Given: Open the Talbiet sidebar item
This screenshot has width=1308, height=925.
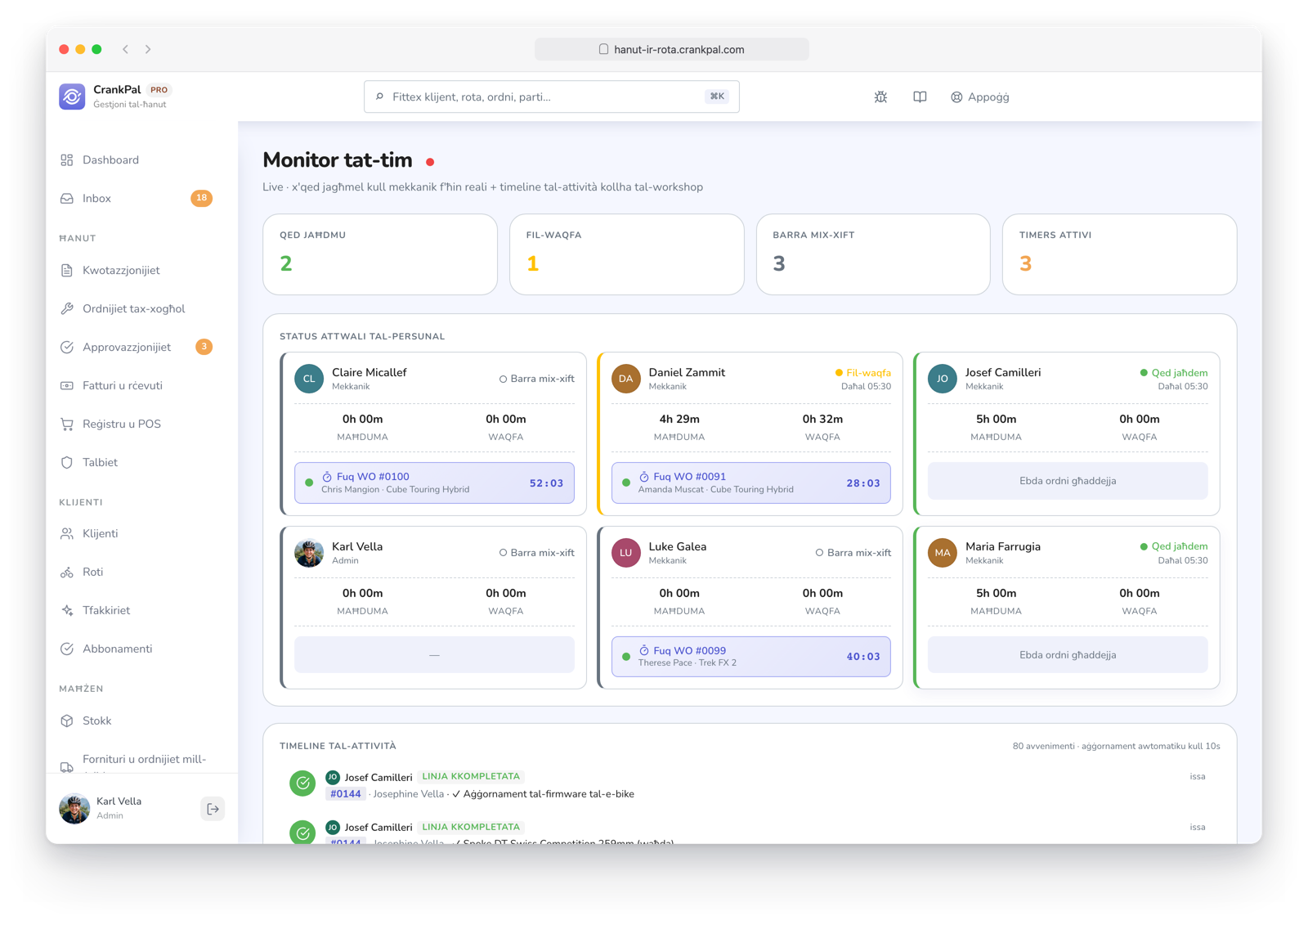Looking at the screenshot, I should coord(136,462).
